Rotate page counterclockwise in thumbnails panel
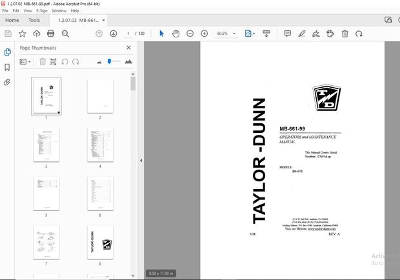Image resolution: width=400 pixels, height=280 pixels. tap(65, 62)
